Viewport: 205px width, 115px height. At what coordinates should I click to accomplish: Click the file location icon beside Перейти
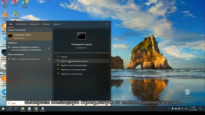[x=58, y=65]
